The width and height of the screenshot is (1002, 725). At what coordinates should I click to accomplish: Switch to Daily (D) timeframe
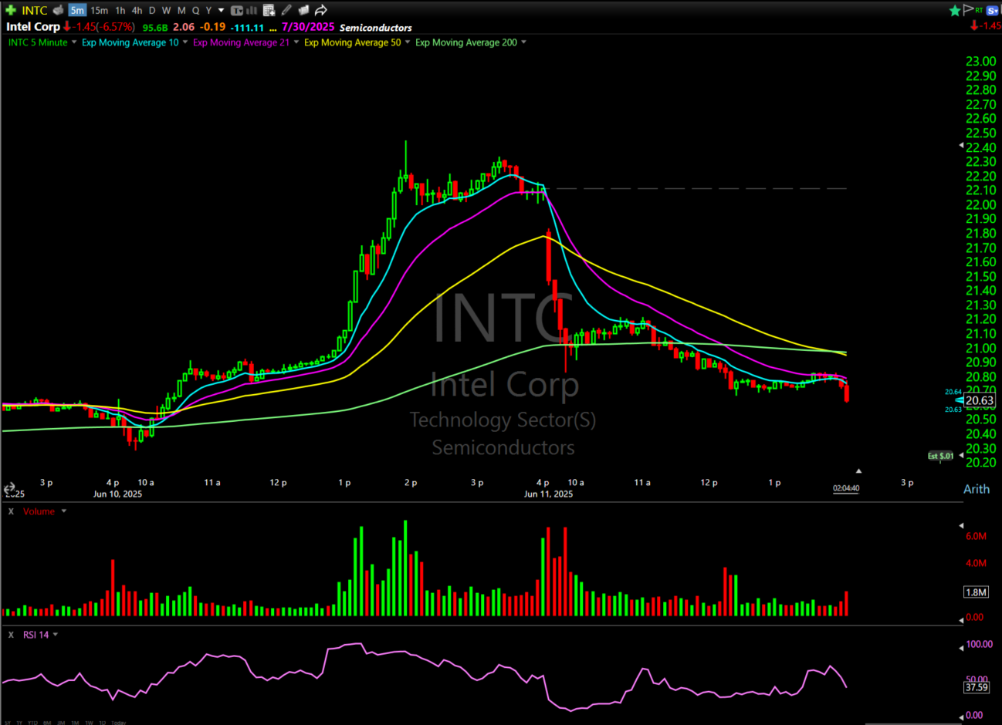point(152,10)
